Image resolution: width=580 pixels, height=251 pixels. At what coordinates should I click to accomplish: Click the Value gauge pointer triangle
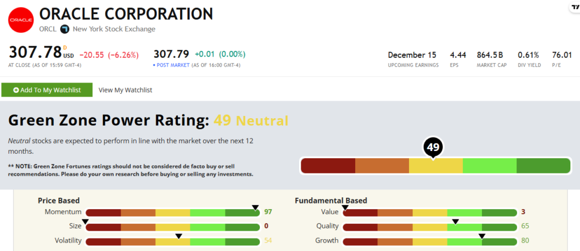tap(345, 208)
